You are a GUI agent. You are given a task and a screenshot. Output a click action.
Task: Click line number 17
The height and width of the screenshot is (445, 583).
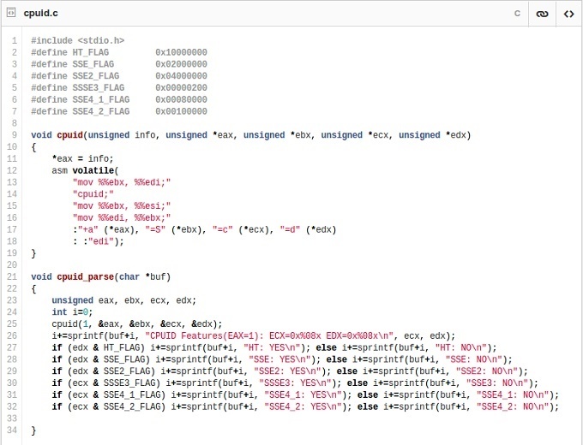coord(13,229)
